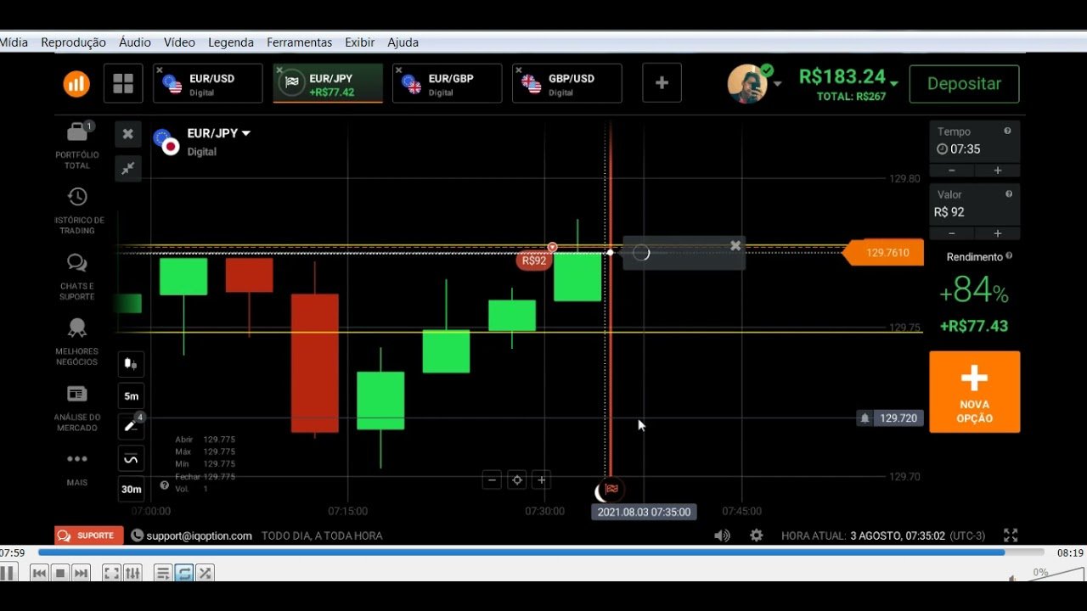Click the collapse chart arrows icon

[127, 169]
